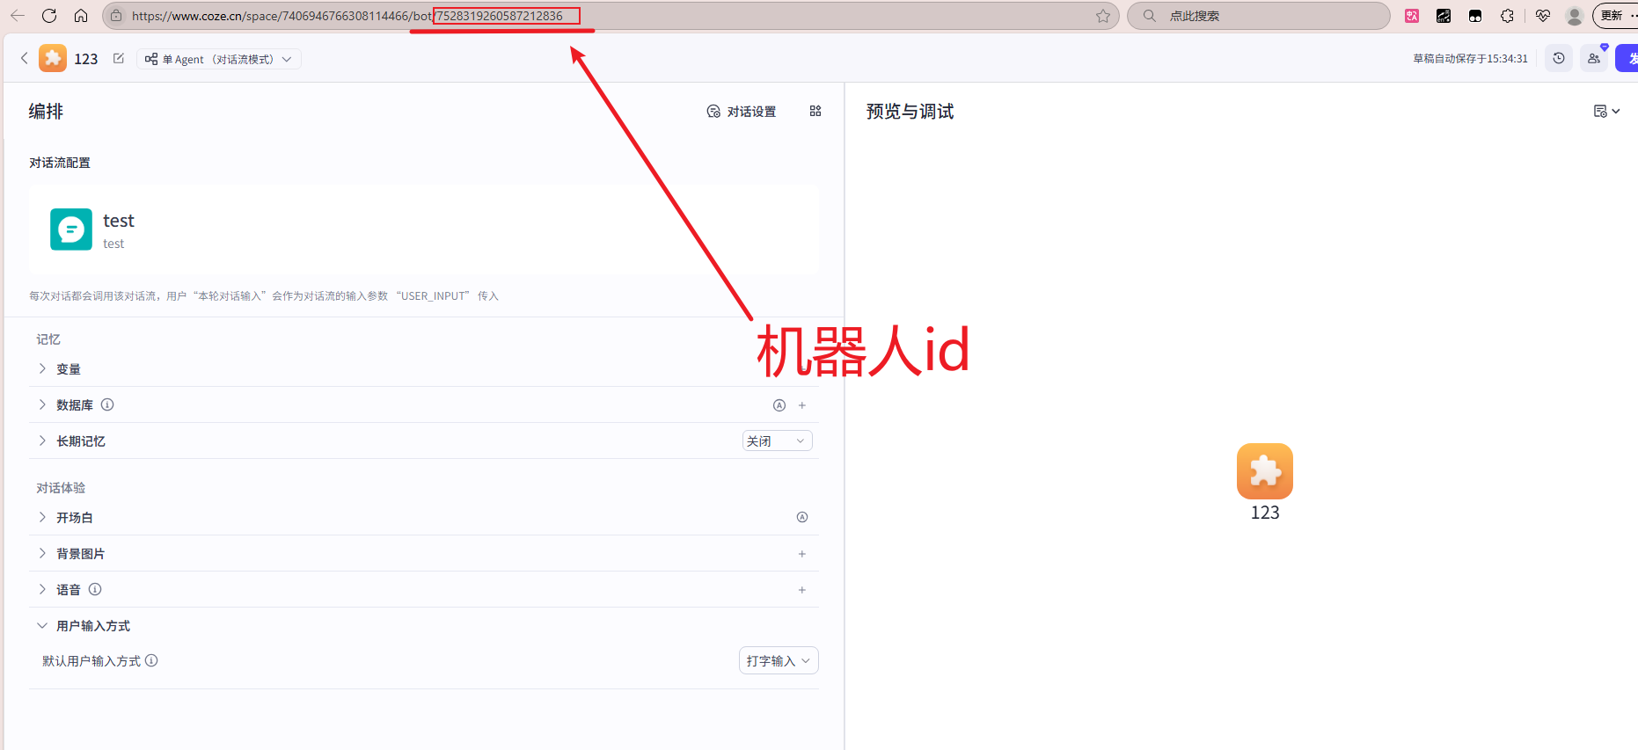The image size is (1638, 750).
Task: Click the bookmark star in address bar
Action: 1102,16
